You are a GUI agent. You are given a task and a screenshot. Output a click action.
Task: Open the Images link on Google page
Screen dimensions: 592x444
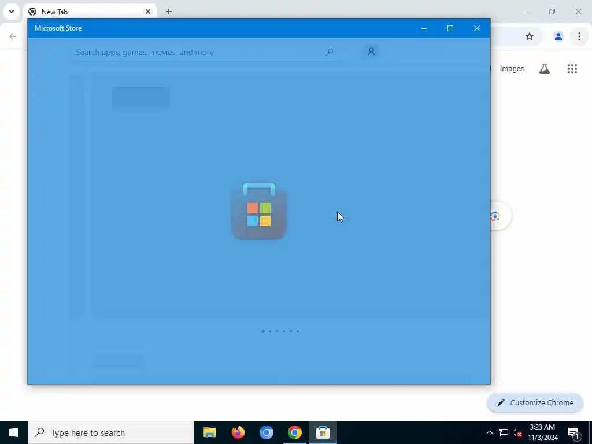(x=512, y=69)
